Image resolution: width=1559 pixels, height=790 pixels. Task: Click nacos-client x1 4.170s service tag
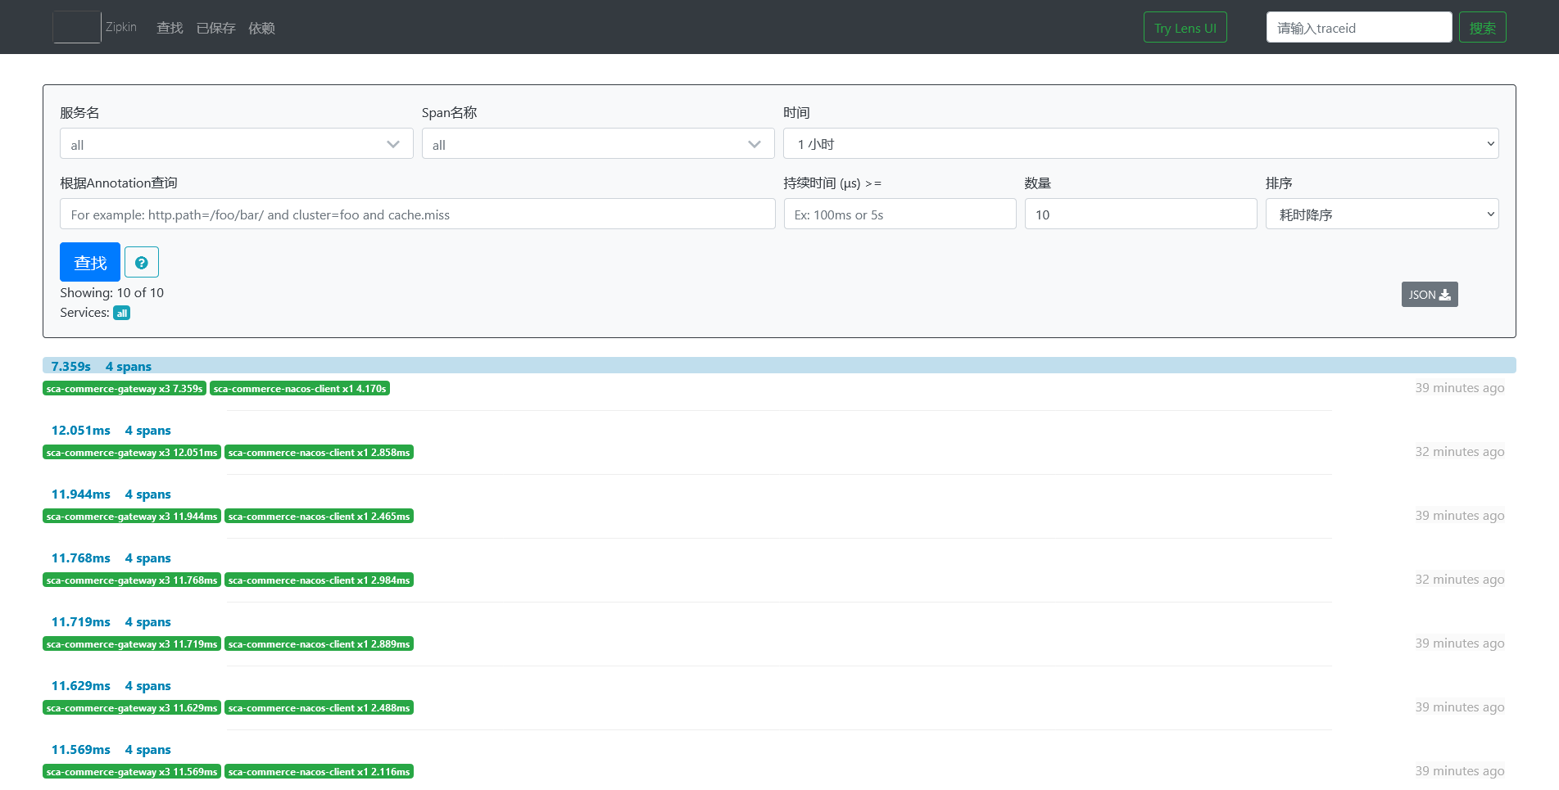pyautogui.click(x=300, y=388)
